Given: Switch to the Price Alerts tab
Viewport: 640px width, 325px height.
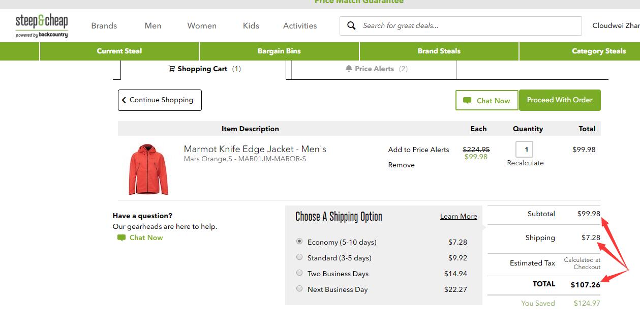Looking at the screenshot, I should [374, 69].
